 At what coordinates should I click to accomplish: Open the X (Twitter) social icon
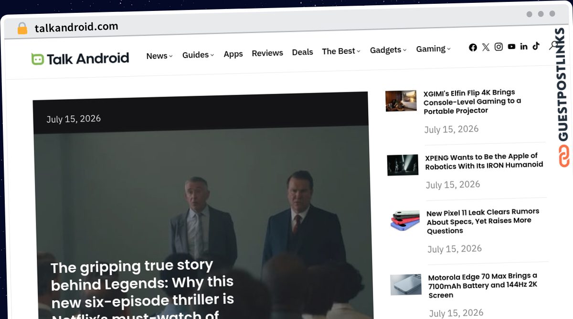486,47
